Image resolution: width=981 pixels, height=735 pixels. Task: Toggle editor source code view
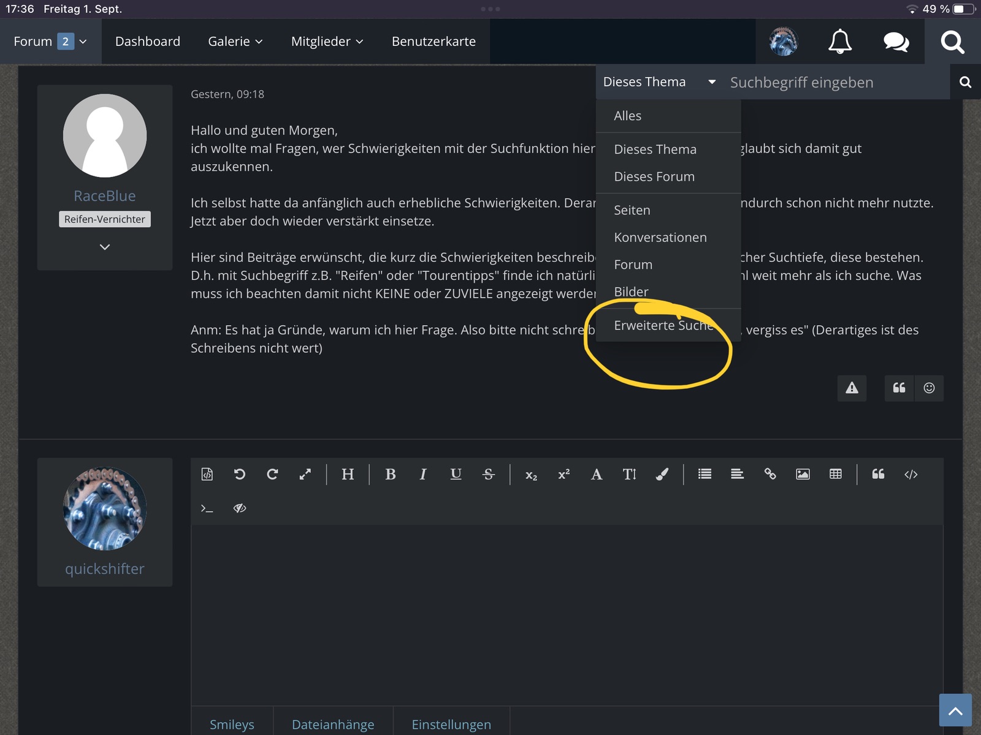click(207, 474)
